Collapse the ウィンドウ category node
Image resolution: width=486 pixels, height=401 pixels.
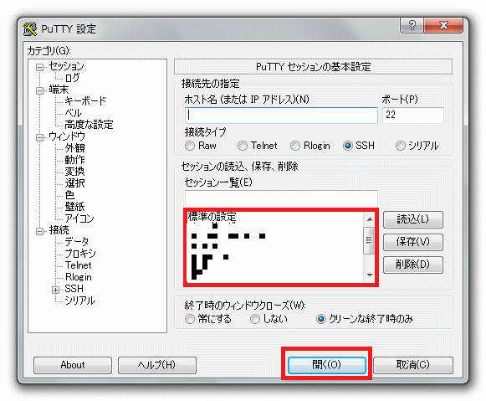[x=39, y=137]
